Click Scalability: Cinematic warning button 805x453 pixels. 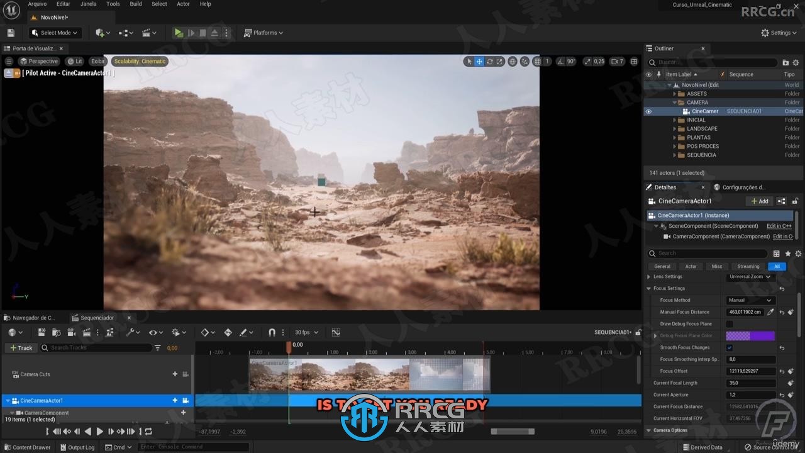point(140,61)
